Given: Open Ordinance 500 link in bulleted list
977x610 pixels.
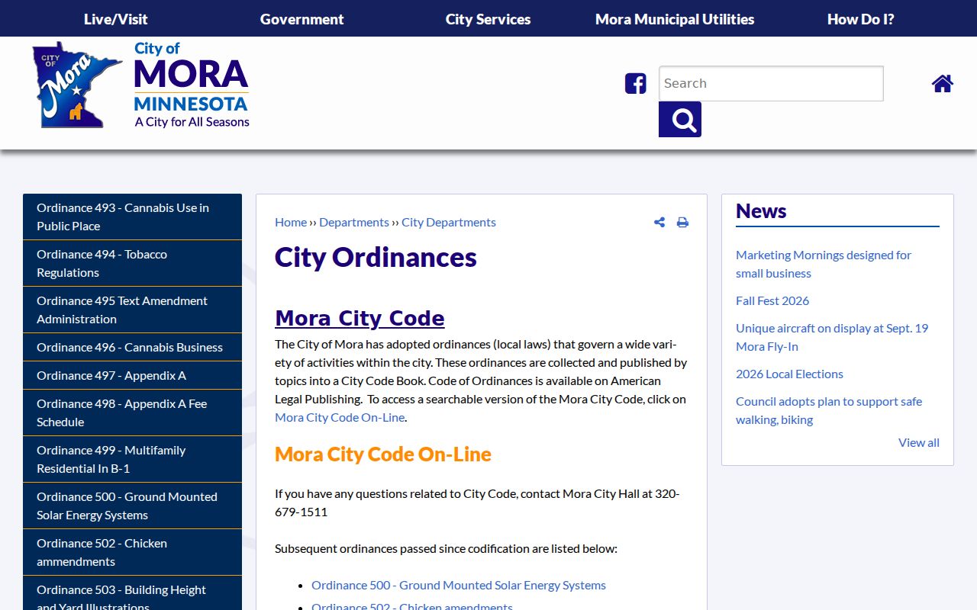Looking at the screenshot, I should click(x=459, y=585).
